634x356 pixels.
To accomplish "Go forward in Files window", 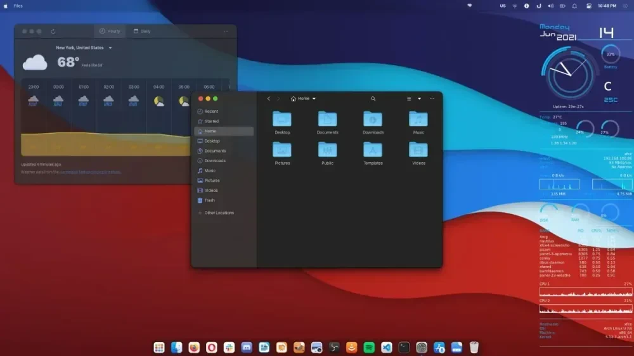I will tap(278, 99).
